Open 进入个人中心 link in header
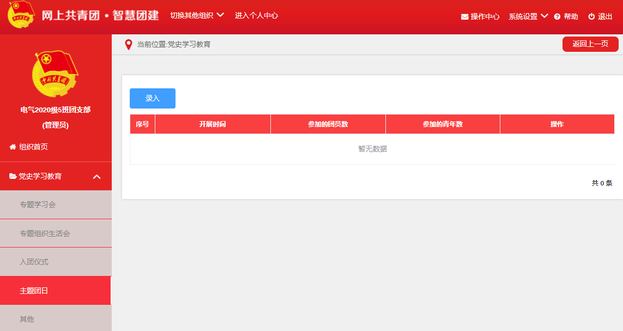 point(256,15)
